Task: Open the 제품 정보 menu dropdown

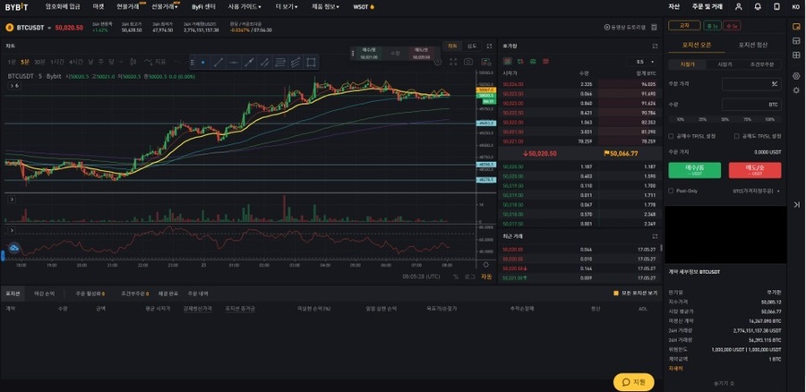Action: (x=325, y=6)
